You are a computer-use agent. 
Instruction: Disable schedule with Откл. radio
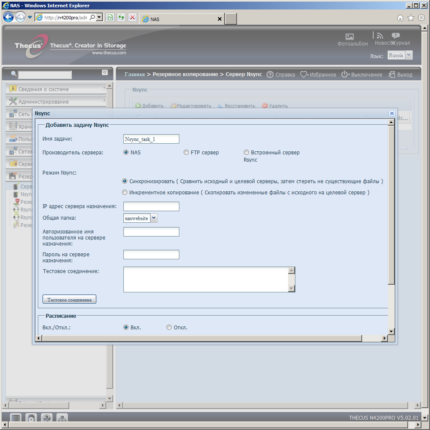169,327
